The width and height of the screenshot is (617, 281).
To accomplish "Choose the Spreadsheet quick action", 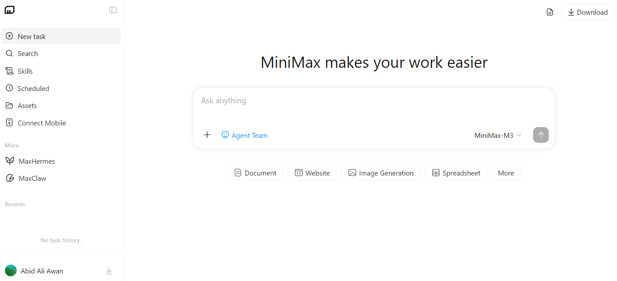I will click(x=456, y=173).
